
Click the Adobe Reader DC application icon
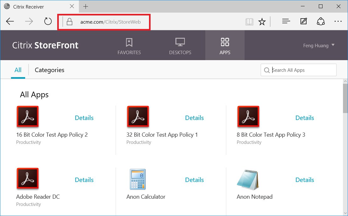[x=28, y=179]
